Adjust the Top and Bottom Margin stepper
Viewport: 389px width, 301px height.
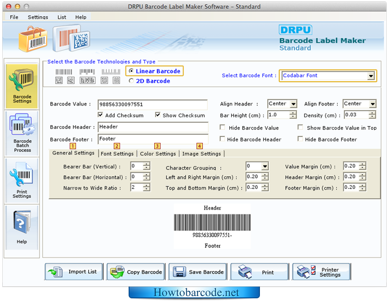click(265, 187)
